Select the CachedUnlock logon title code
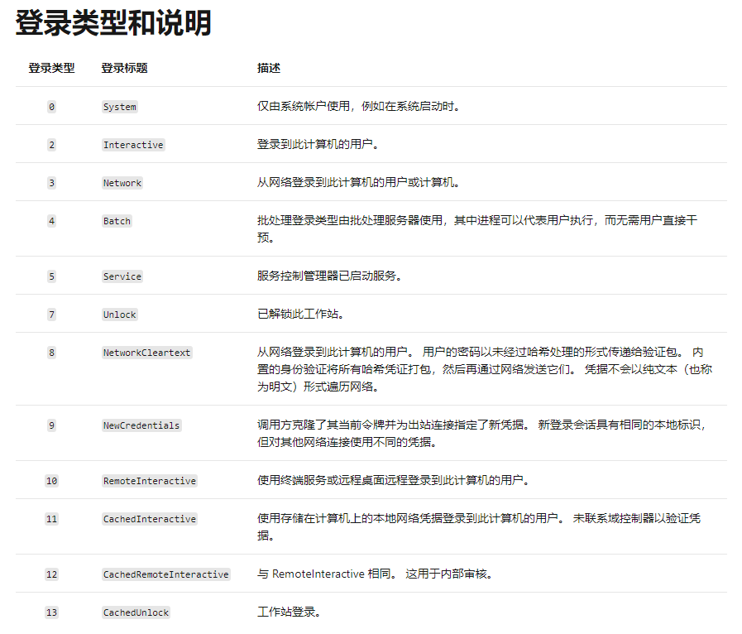Image resolution: width=742 pixels, height=634 pixels. (136, 612)
